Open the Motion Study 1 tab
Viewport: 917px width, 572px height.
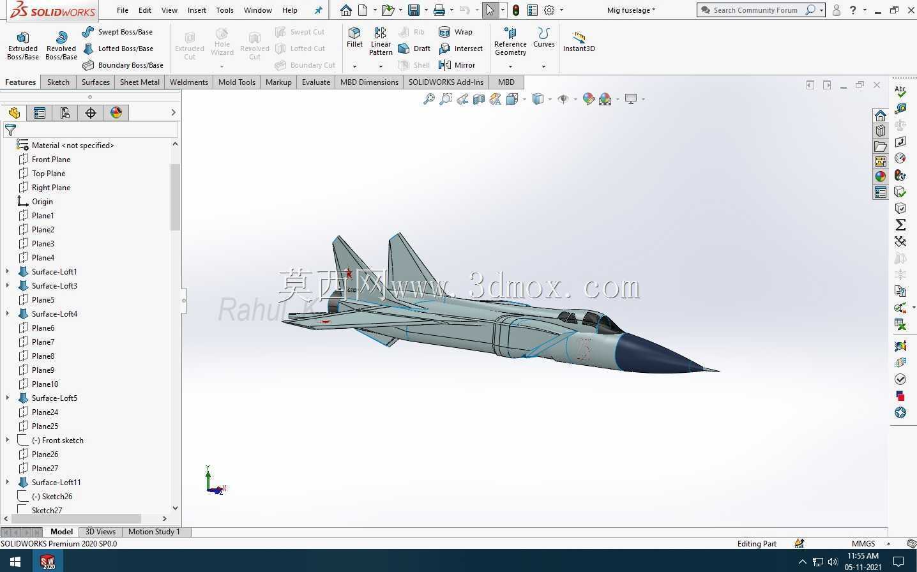click(x=154, y=532)
